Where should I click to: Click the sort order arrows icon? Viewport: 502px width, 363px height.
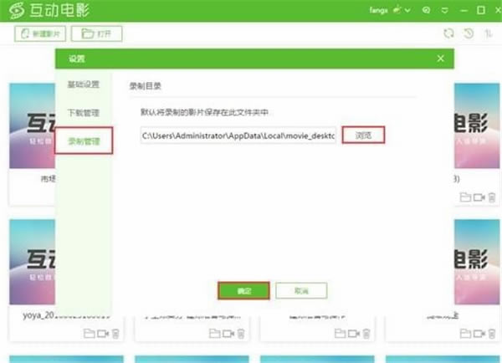point(489,33)
